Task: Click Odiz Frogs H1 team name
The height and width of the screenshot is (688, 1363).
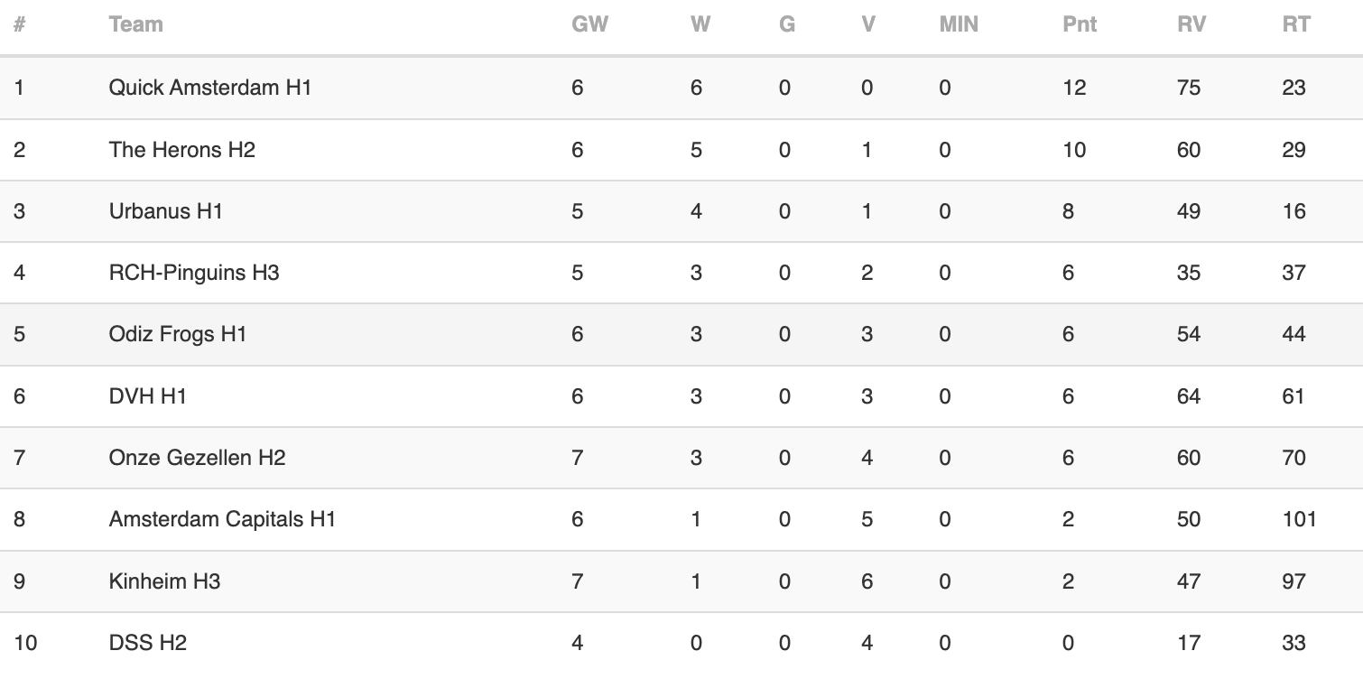Action: point(178,334)
